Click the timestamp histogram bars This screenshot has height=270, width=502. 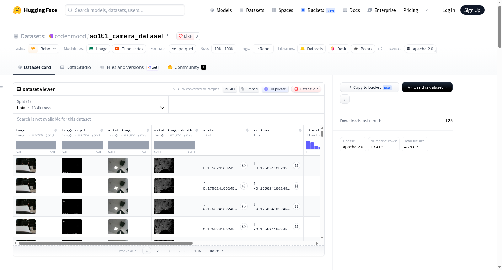point(313,145)
